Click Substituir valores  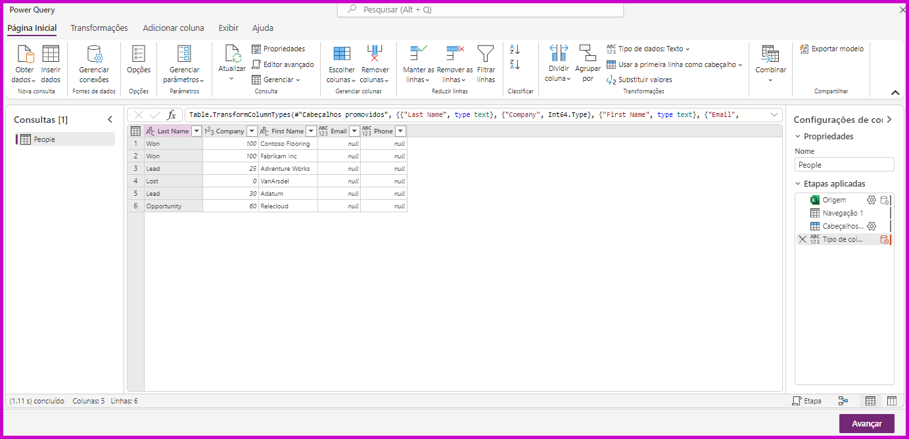tap(639, 80)
